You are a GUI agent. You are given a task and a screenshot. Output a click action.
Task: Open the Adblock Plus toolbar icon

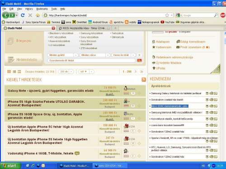pyautogui.click(x=223, y=15)
